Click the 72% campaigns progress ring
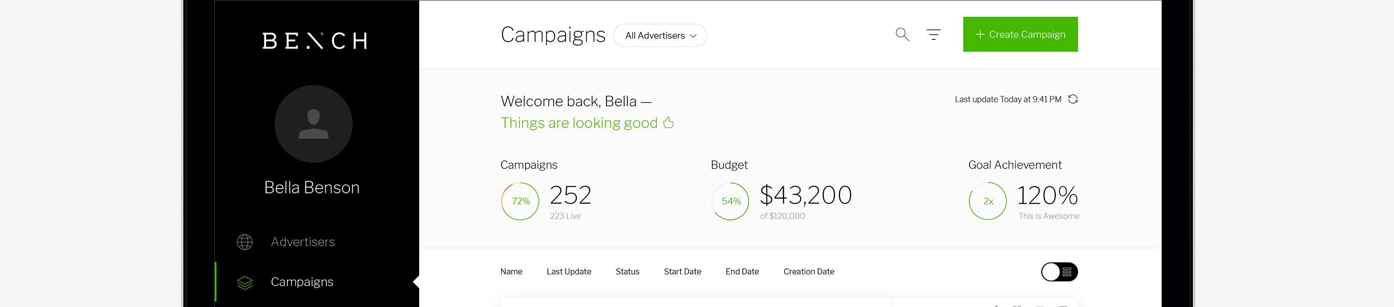The width and height of the screenshot is (1394, 307). click(520, 201)
